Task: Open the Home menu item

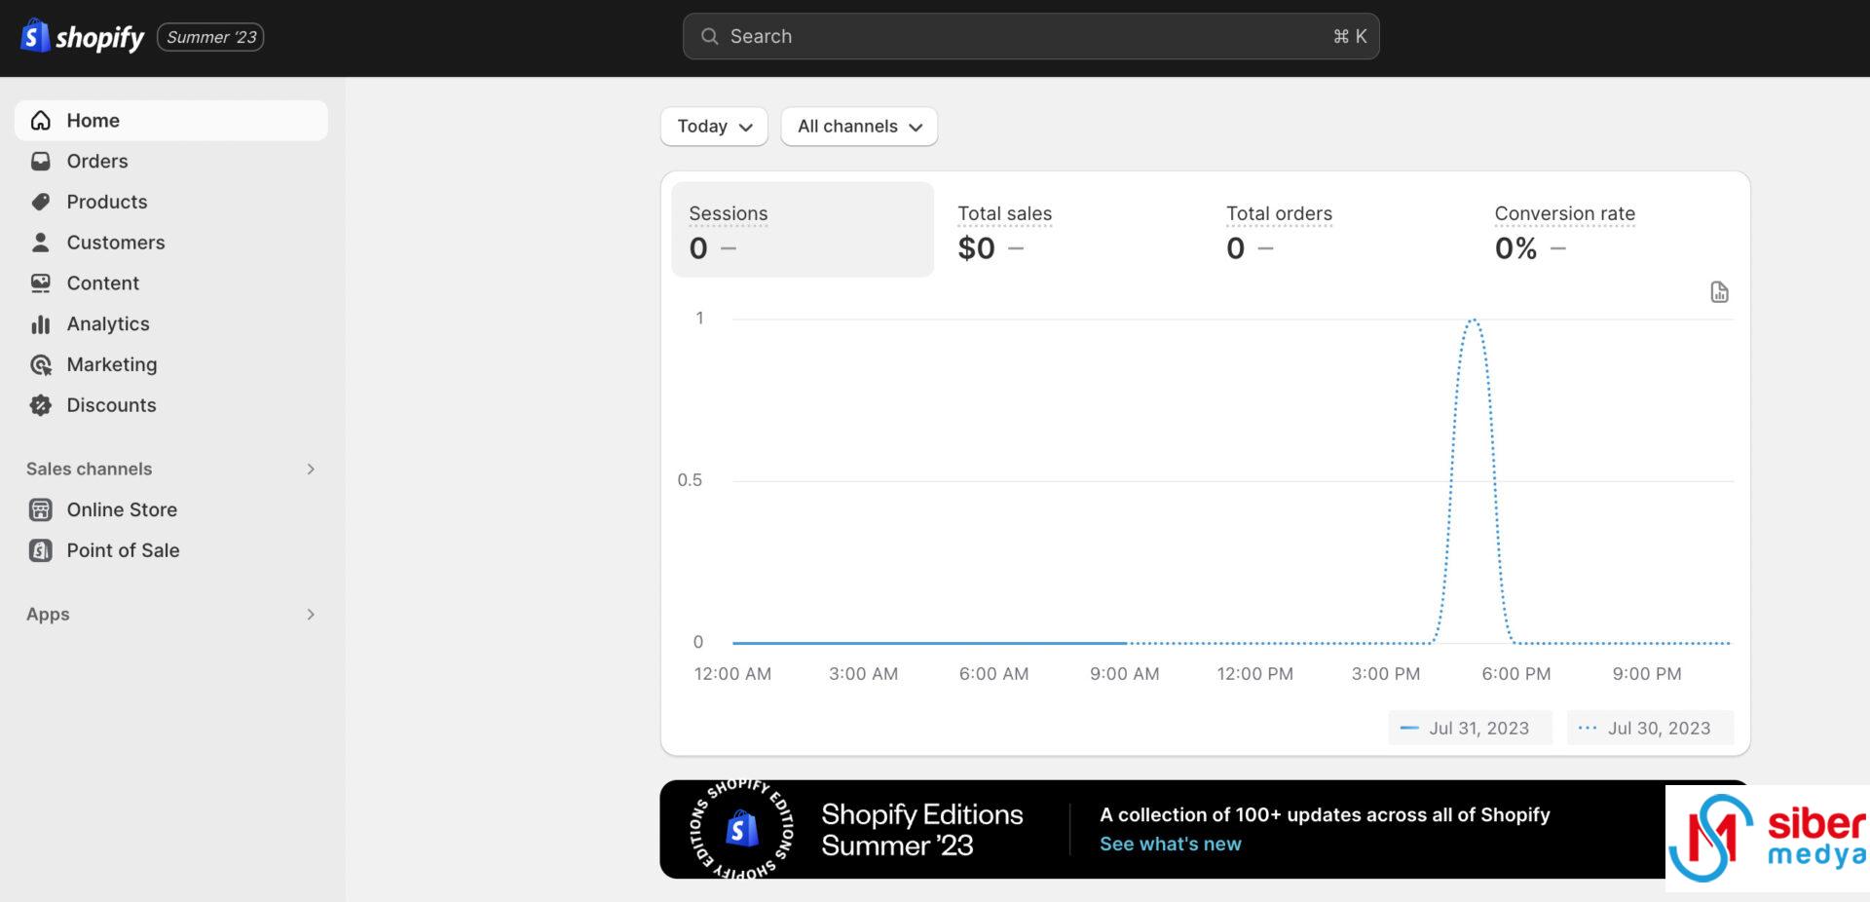Action: coord(171,121)
